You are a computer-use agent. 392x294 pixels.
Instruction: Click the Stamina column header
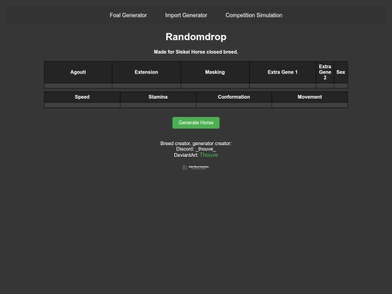tap(158, 97)
